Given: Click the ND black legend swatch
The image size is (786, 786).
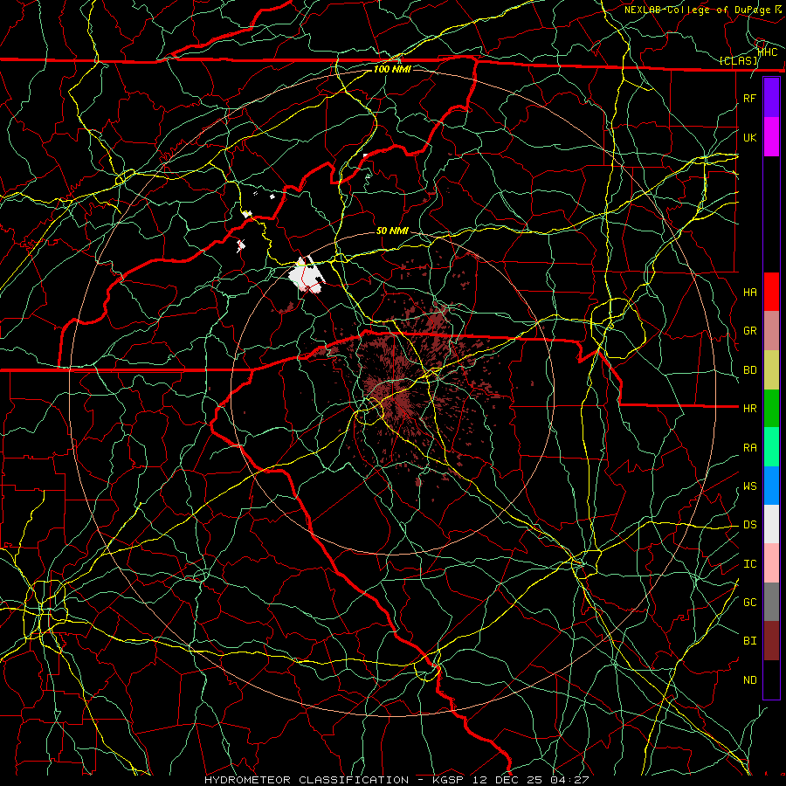Looking at the screenshot, I should (771, 679).
